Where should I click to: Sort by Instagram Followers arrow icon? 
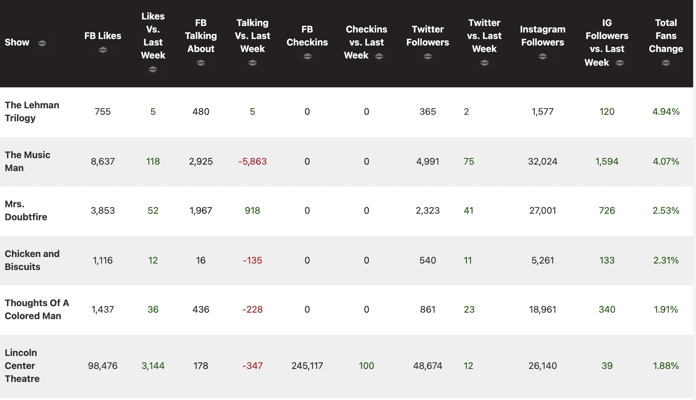(542, 56)
